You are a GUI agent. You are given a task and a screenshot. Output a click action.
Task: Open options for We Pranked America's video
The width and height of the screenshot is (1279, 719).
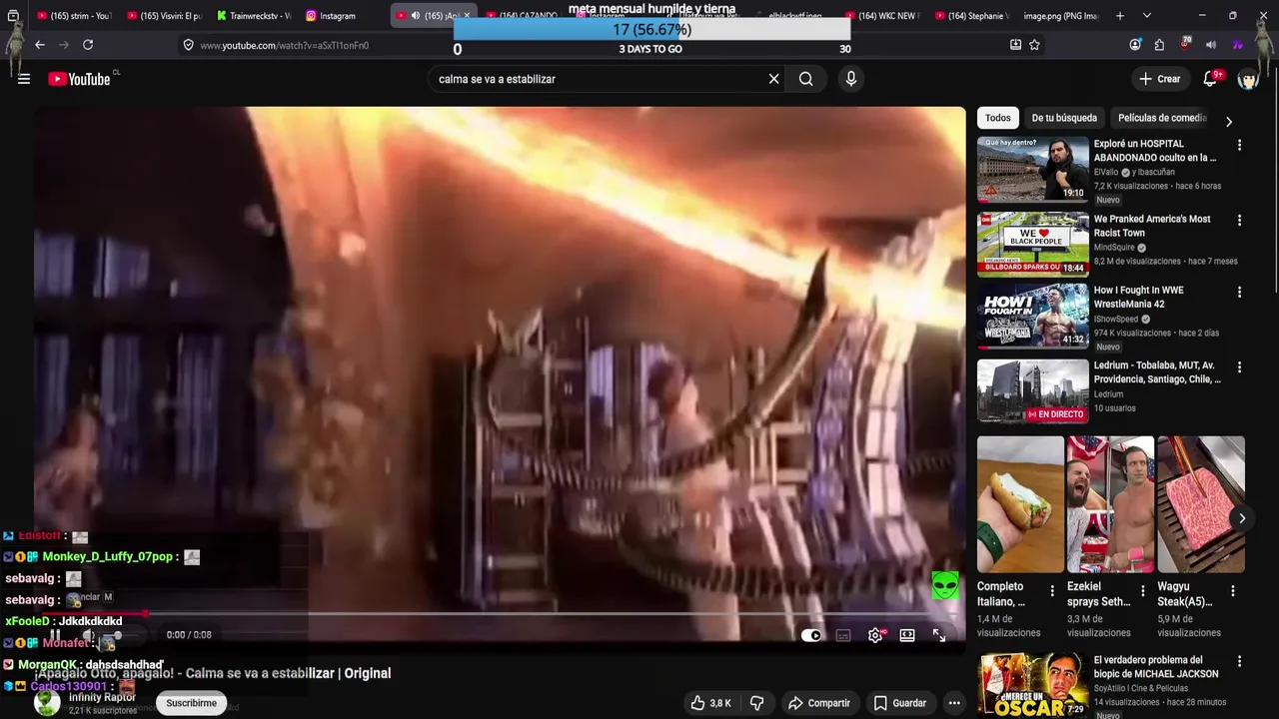pyautogui.click(x=1239, y=220)
